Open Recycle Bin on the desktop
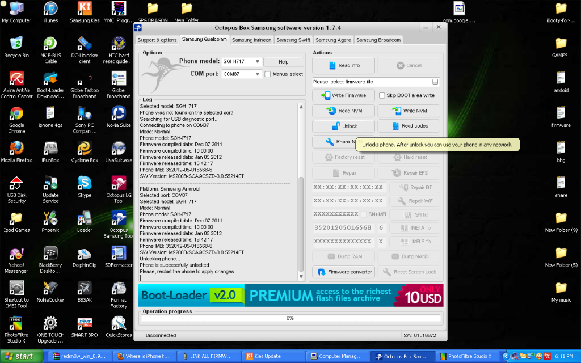The height and width of the screenshot is (363, 581). point(16,47)
